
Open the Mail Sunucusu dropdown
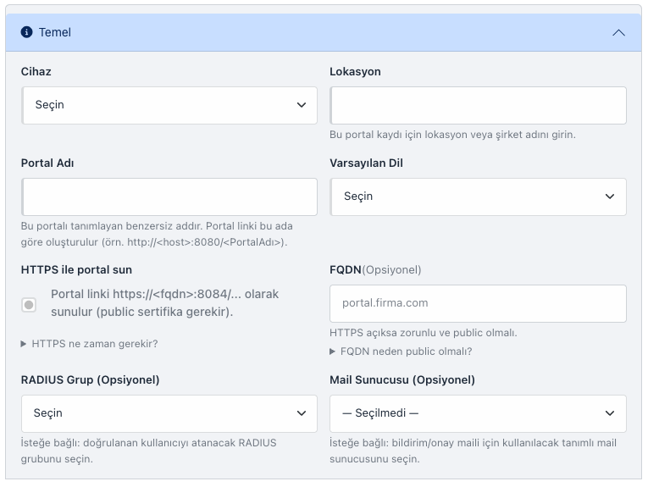click(x=478, y=413)
